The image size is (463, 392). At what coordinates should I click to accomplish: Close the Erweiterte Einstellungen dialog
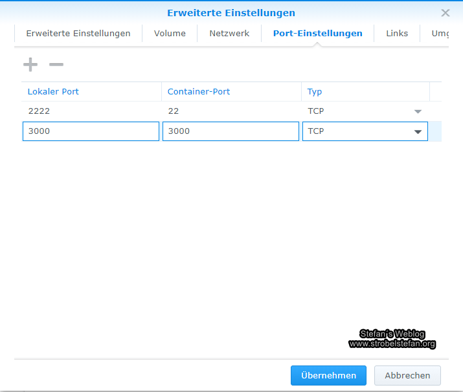[446, 13]
